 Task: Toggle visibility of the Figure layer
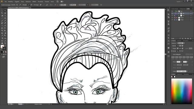pyautogui.click(x=172, y=18)
